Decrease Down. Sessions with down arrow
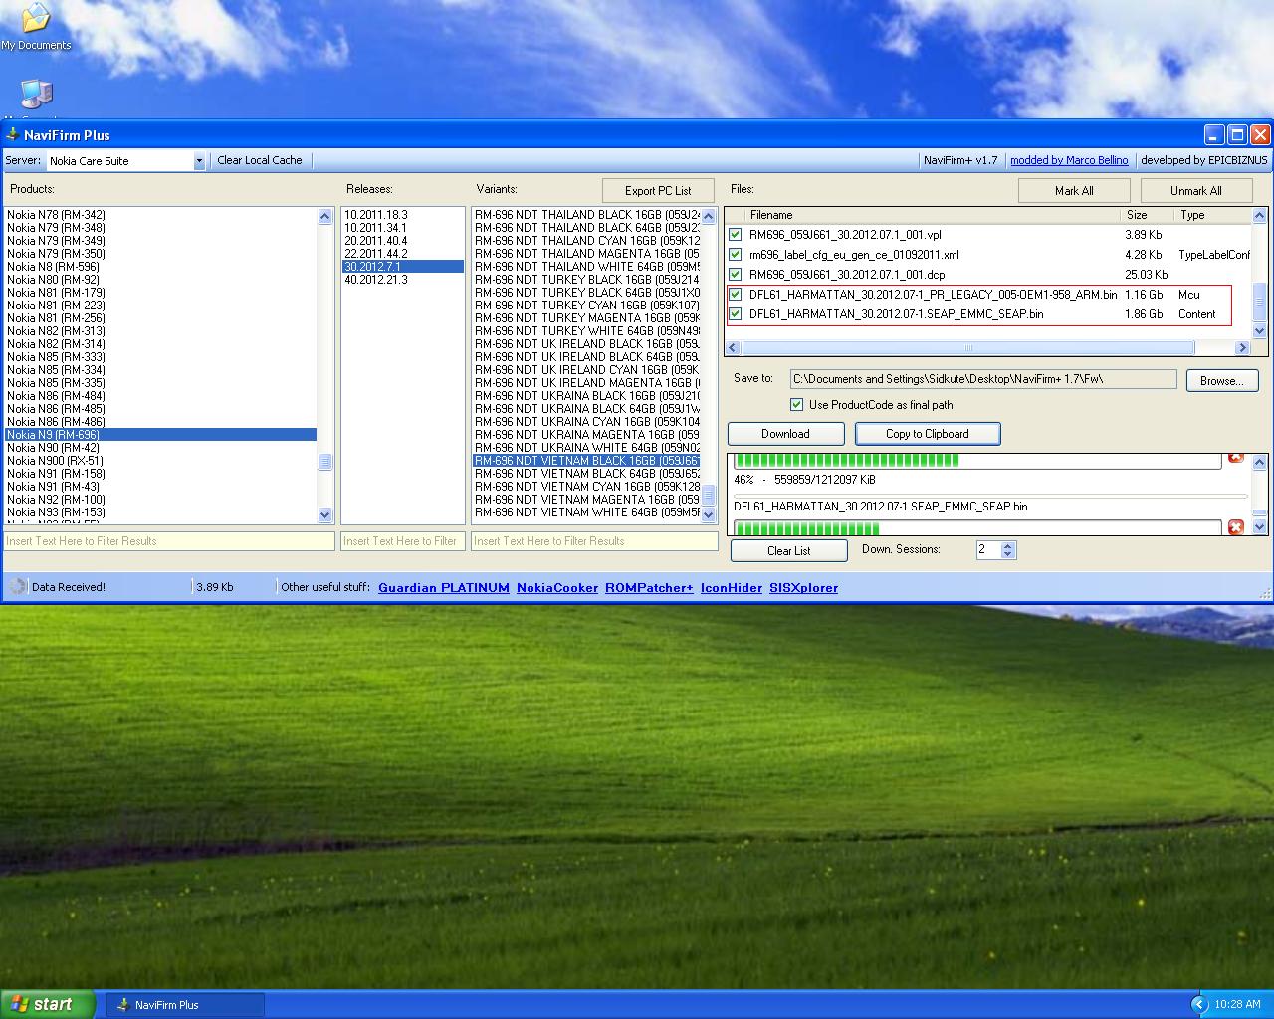 1008,553
